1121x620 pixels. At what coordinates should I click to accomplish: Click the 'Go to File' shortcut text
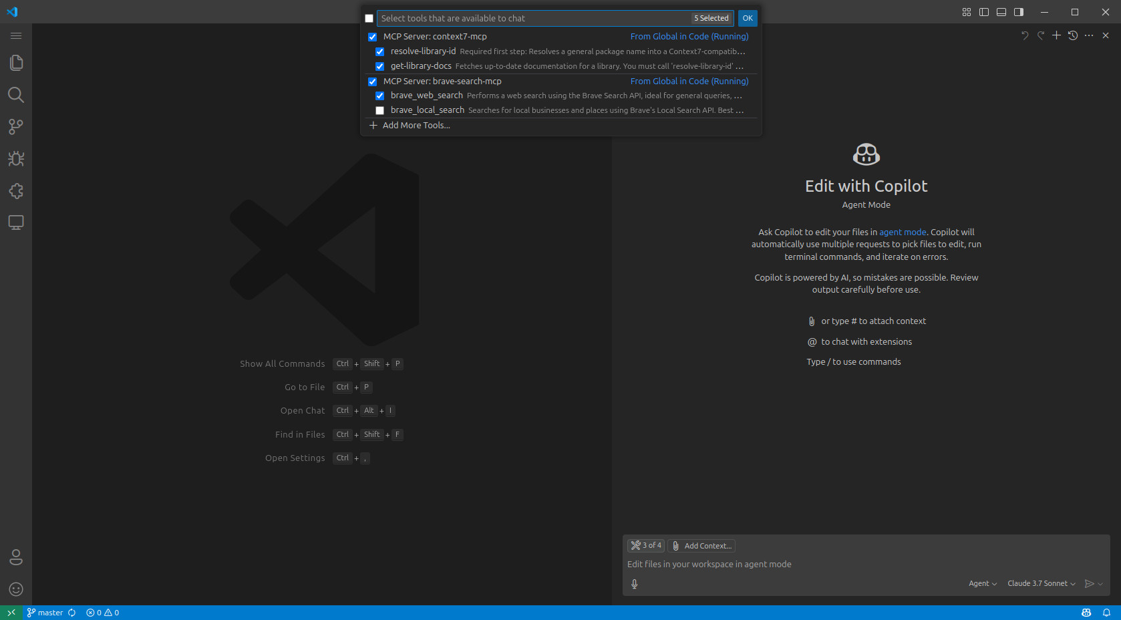click(x=305, y=387)
